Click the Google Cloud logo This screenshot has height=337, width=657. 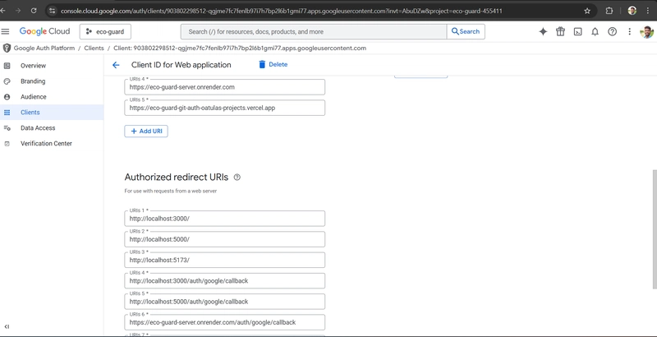tap(44, 31)
